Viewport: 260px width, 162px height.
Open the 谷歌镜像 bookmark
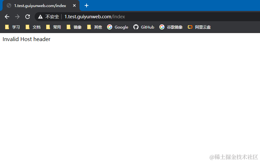(x=171, y=27)
